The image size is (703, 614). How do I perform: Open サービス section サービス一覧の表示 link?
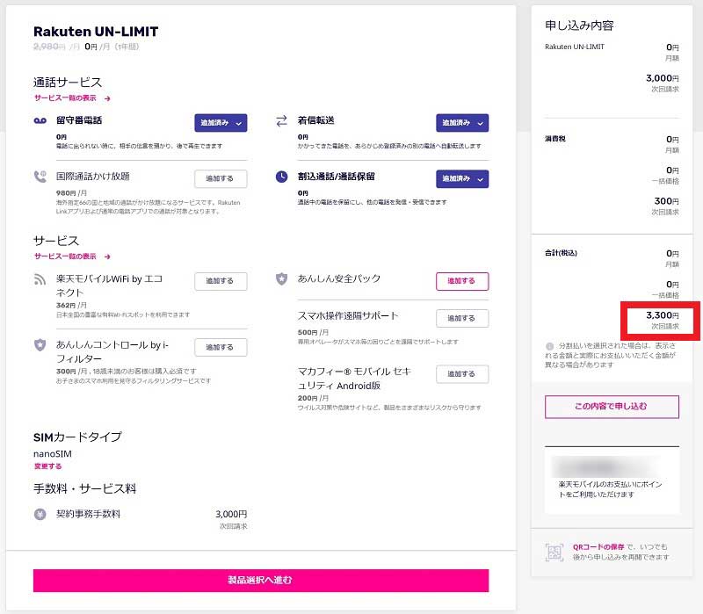(65, 256)
